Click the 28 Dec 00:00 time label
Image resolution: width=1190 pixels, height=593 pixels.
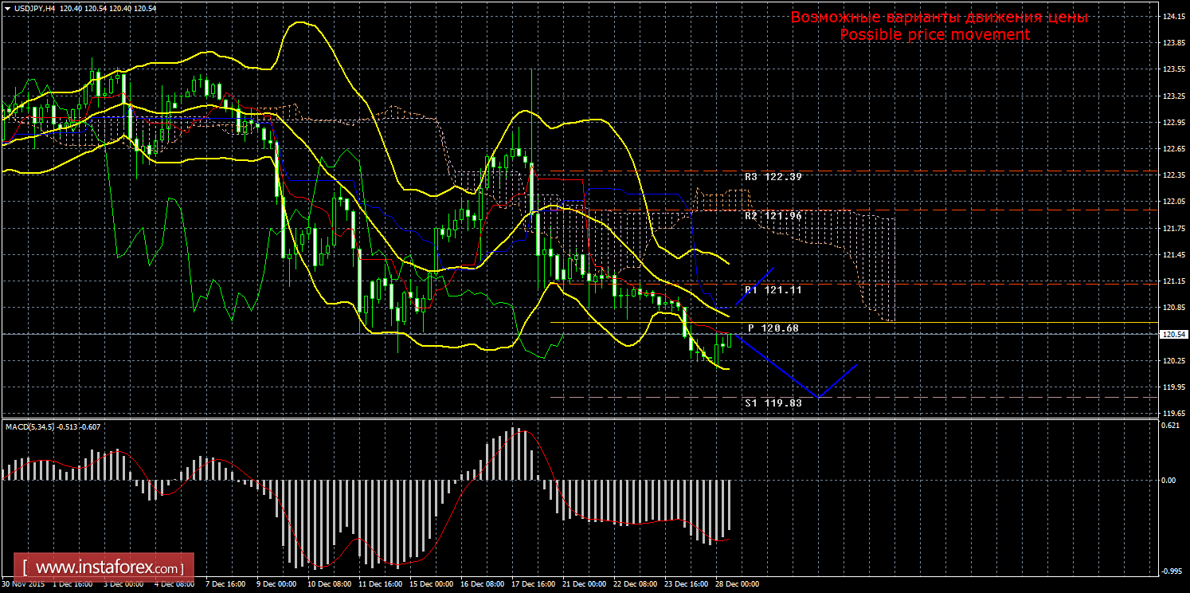737,584
